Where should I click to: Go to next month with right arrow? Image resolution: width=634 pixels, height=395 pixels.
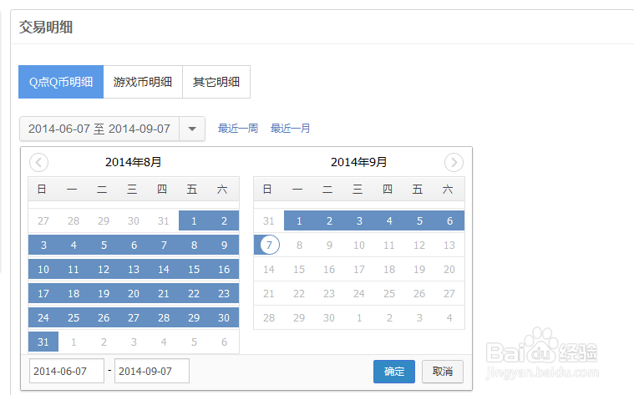pyautogui.click(x=454, y=163)
